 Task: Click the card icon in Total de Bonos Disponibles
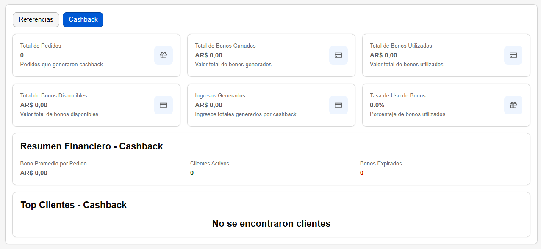tap(164, 105)
